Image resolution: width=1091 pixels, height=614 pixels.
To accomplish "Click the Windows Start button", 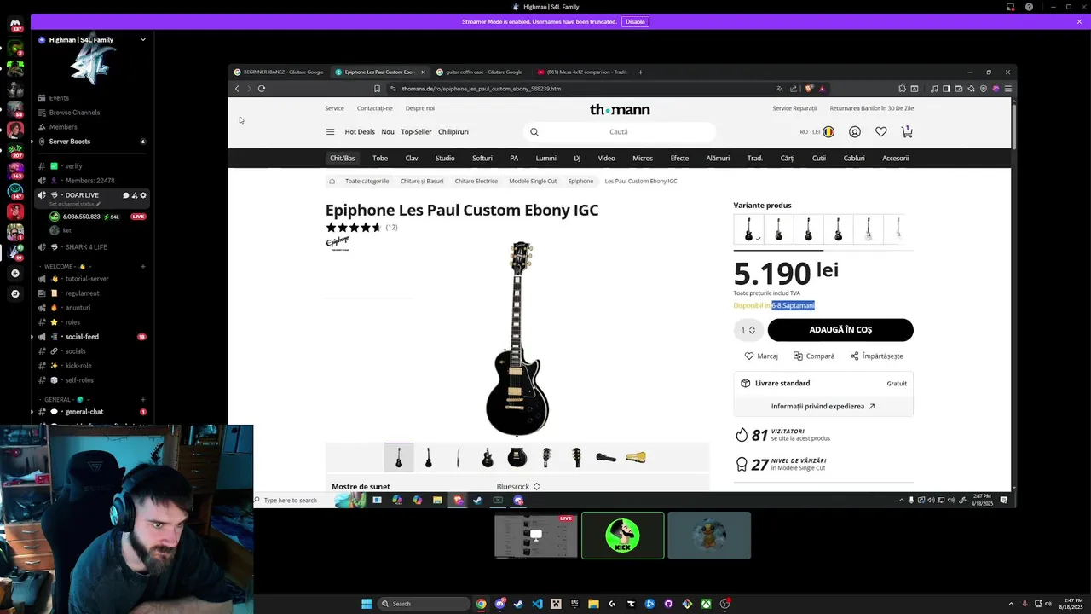I will tap(367, 604).
